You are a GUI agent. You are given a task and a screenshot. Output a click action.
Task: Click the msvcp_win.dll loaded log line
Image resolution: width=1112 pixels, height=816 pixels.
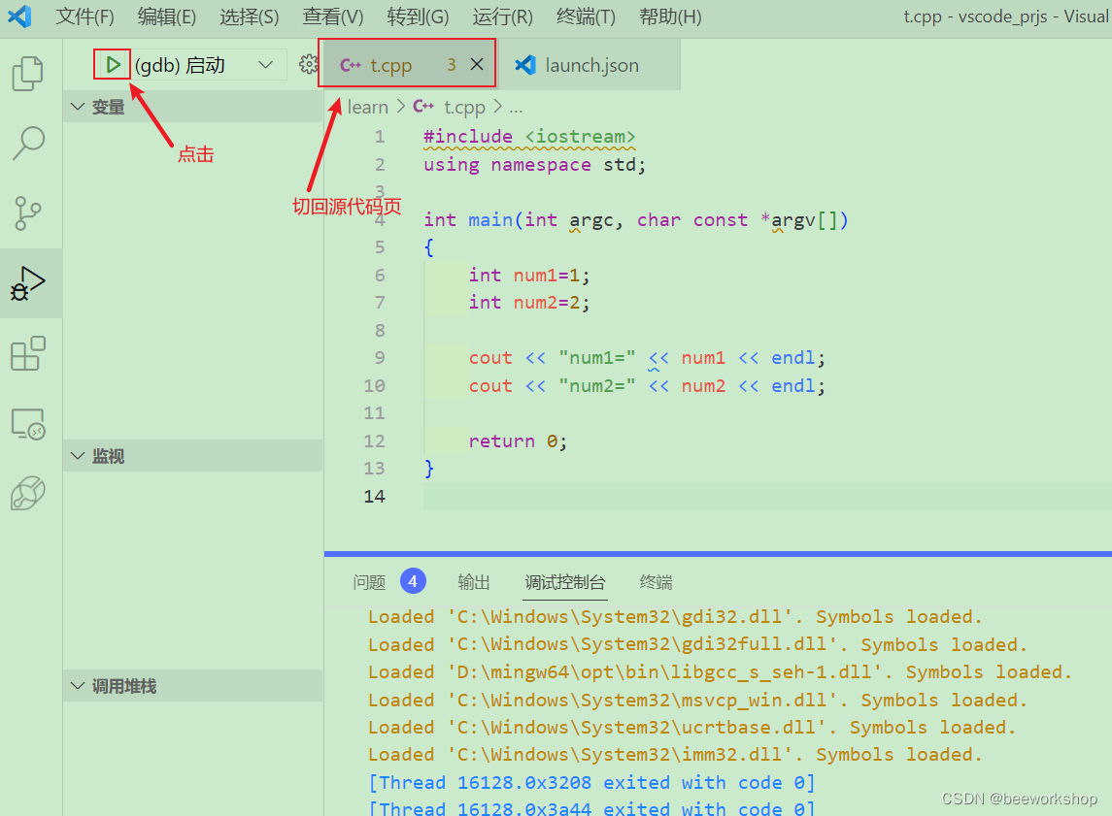pos(697,700)
